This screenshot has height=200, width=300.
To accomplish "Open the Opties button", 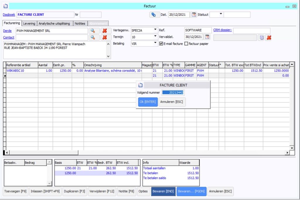I will tap(143, 192).
